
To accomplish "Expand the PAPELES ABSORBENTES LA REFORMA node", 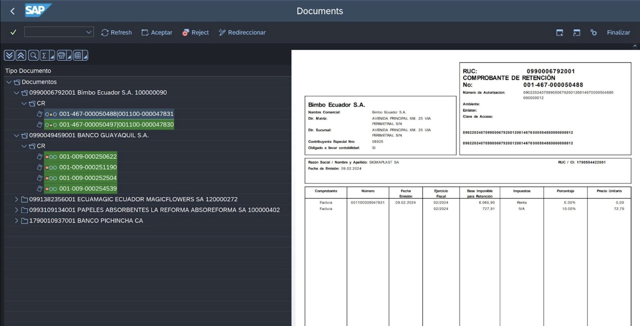I will coord(17,210).
